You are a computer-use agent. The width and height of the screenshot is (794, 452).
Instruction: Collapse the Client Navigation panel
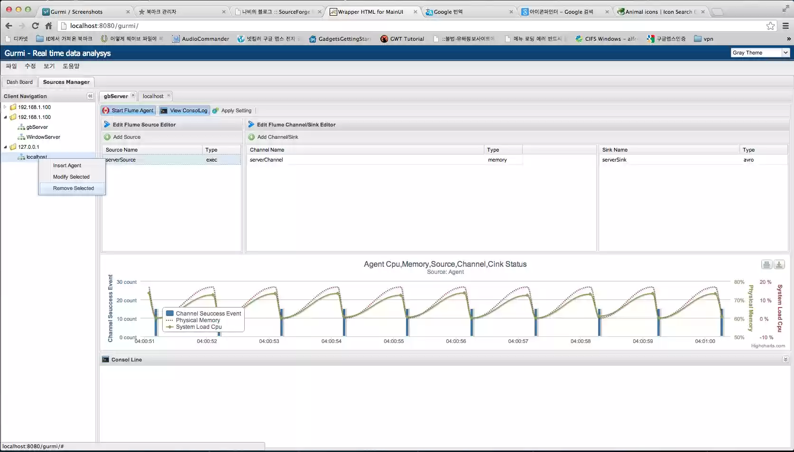pos(90,96)
